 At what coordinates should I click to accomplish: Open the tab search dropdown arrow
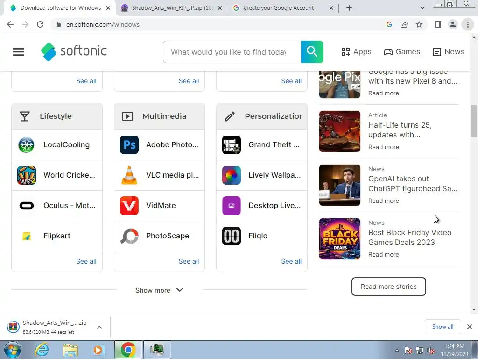tap(422, 8)
